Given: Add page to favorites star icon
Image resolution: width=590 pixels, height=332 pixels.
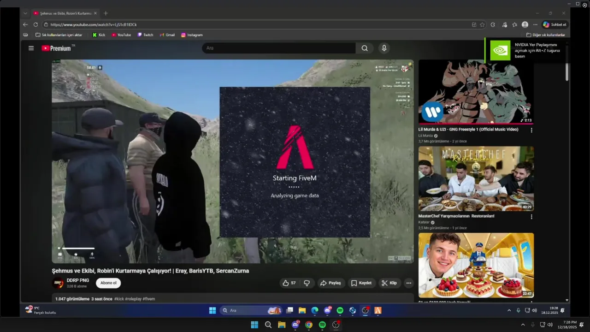Looking at the screenshot, I should click(x=482, y=24).
